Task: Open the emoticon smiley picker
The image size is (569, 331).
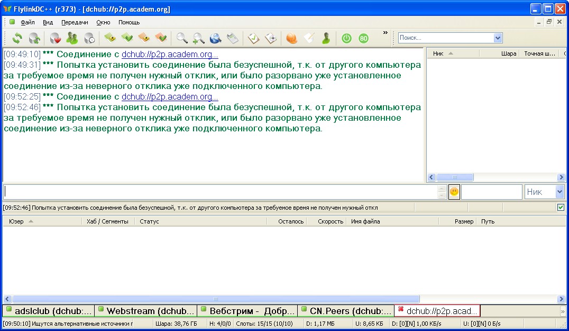Action: tap(454, 192)
